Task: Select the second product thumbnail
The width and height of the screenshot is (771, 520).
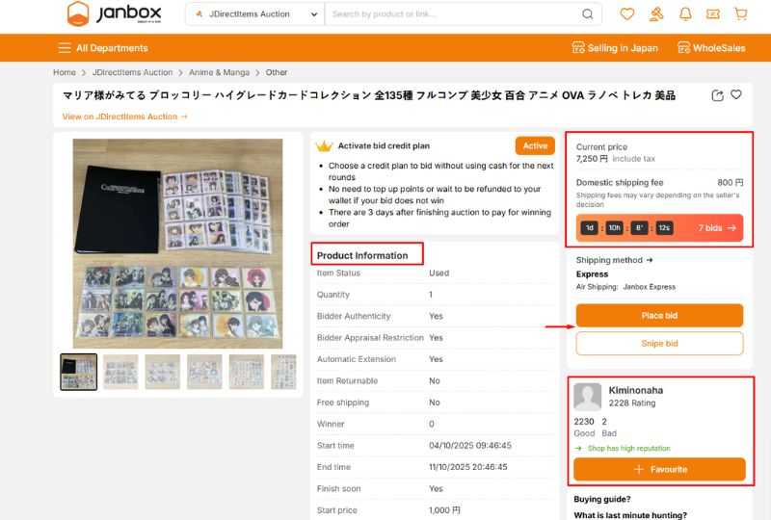Action: 120,372
